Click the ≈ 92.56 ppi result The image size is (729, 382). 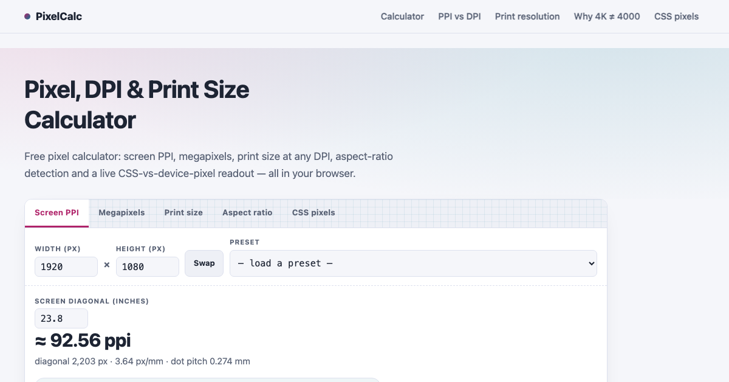click(83, 341)
